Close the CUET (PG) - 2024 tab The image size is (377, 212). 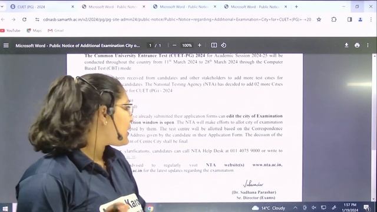click(x=72, y=6)
